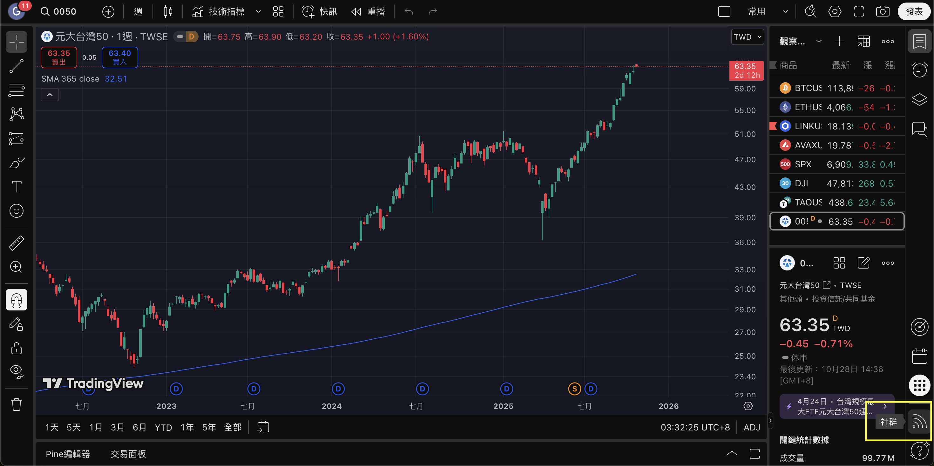Open candlestick chart type selector
This screenshot has width=934, height=466.
point(167,12)
